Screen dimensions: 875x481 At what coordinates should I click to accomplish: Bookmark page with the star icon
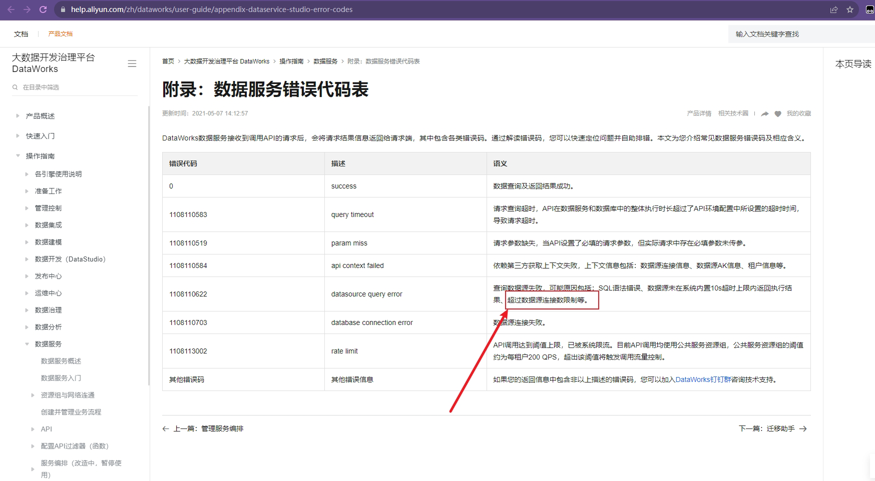tap(850, 9)
